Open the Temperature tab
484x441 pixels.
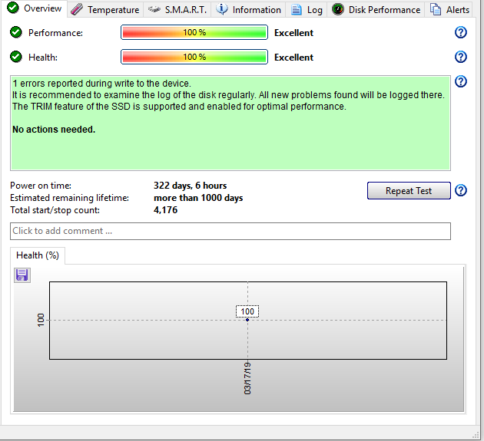(105, 9)
